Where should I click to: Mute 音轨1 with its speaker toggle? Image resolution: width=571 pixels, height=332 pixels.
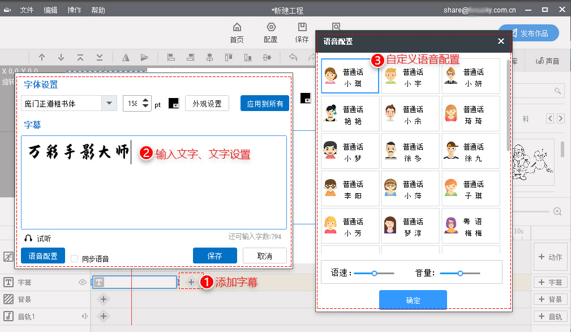click(x=85, y=316)
